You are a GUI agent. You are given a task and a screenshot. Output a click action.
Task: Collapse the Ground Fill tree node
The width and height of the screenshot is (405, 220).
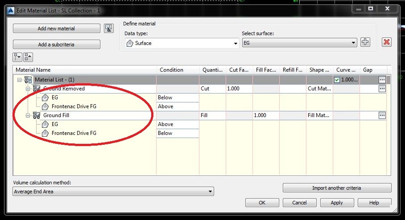tap(28, 115)
